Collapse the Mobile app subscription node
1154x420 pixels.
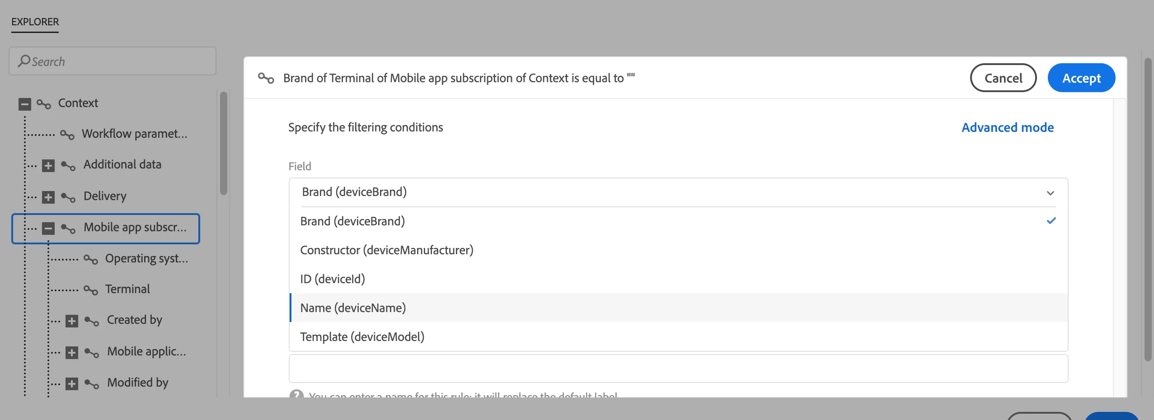click(48, 228)
